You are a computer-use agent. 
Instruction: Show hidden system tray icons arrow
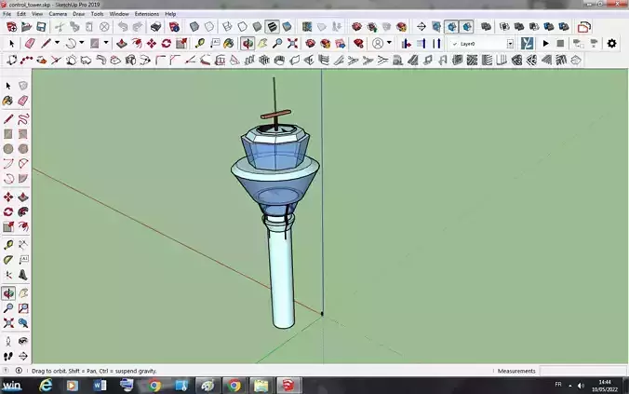point(570,386)
